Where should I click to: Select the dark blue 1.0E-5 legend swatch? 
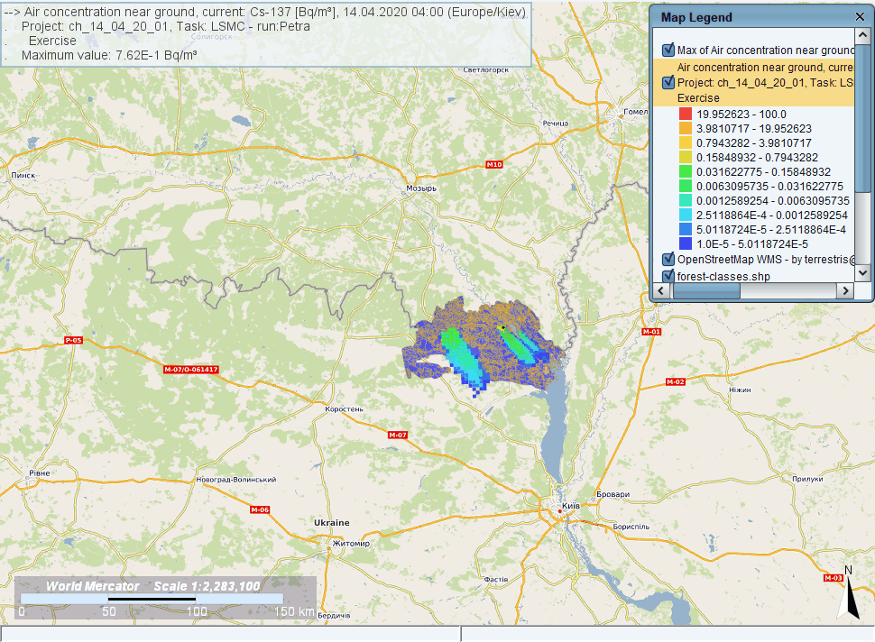[x=685, y=244]
